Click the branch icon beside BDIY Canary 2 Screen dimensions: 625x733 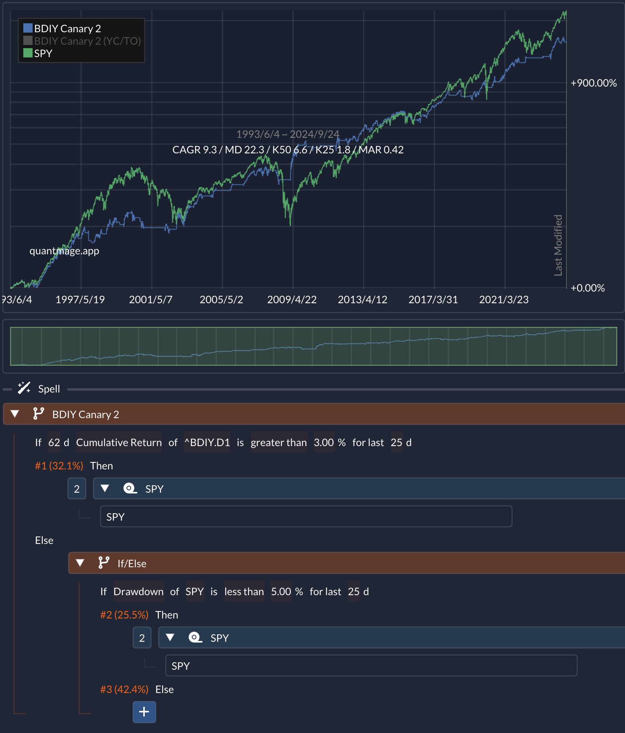point(38,414)
